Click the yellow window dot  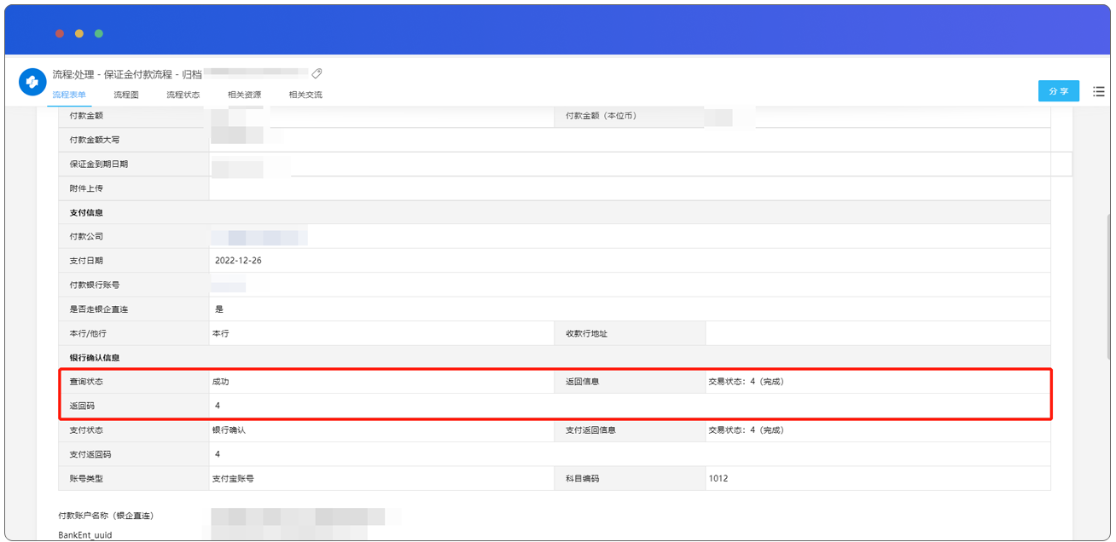point(79,33)
